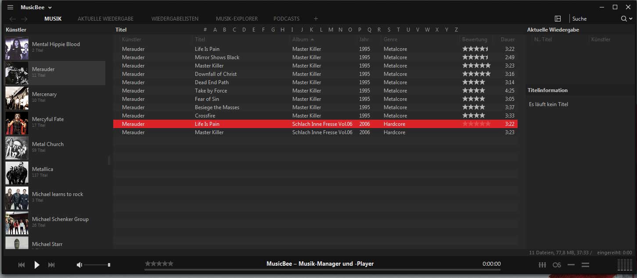This screenshot has width=637, height=278.
Task: Select the track Besiege the Masses
Action: pos(315,107)
